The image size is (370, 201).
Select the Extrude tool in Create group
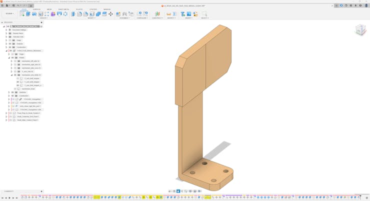[28, 14]
